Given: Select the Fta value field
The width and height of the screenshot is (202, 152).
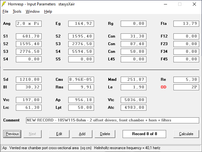Looking at the screenshot, I should (x=186, y=24).
